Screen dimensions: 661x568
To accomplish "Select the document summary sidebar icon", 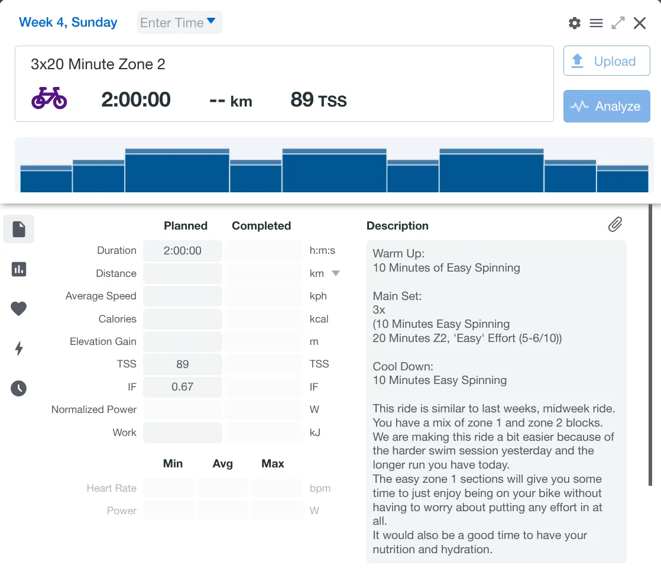I will [19, 229].
